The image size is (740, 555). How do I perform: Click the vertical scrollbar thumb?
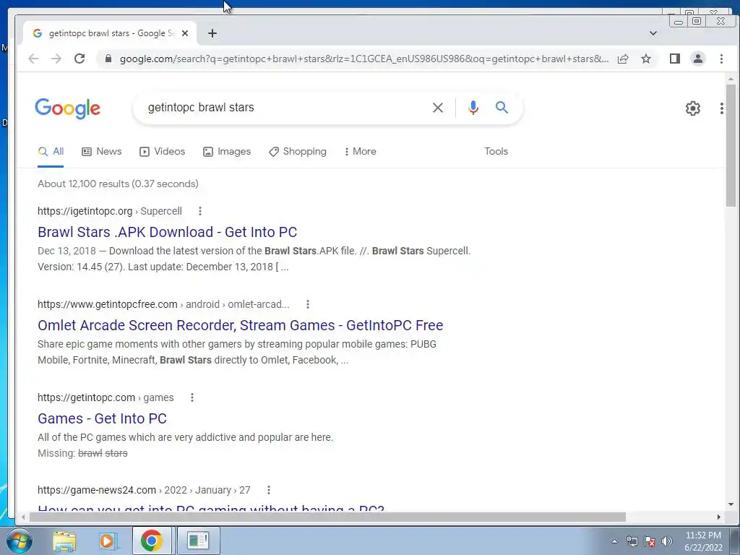[x=731, y=145]
